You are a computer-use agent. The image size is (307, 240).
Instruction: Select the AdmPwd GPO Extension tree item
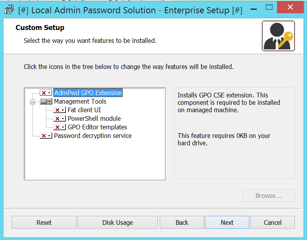coord(88,93)
